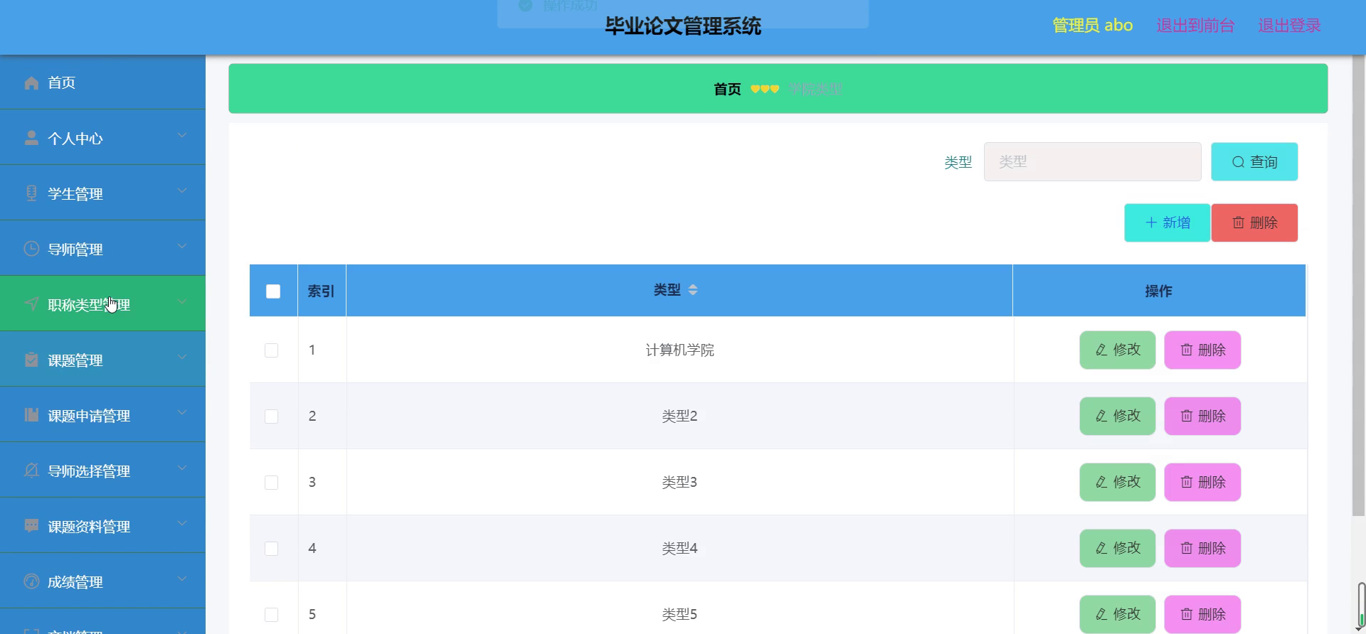Check the box for row 类型5
The width and height of the screenshot is (1366, 634).
tap(271, 615)
